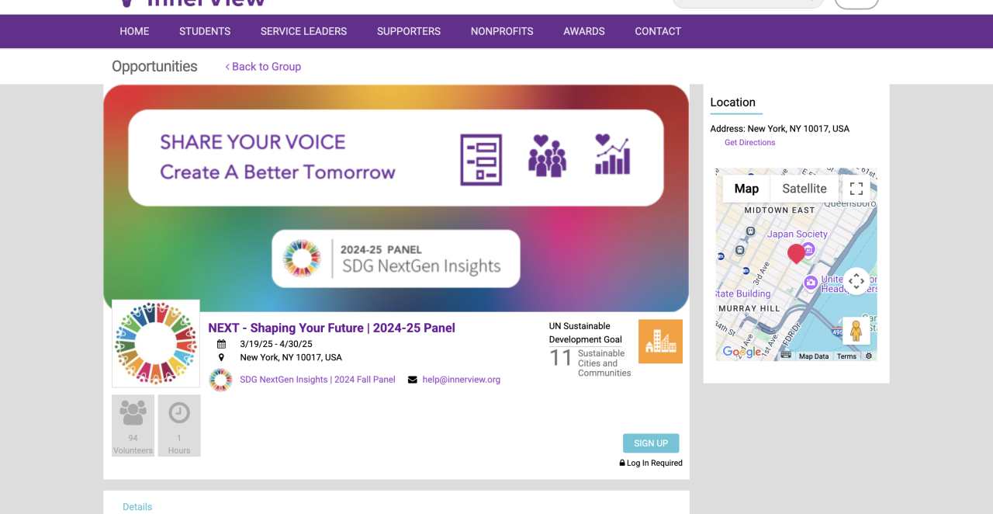This screenshot has height=514, width=993.
Task: Click the survey form icon in banner
Action: 481,160
